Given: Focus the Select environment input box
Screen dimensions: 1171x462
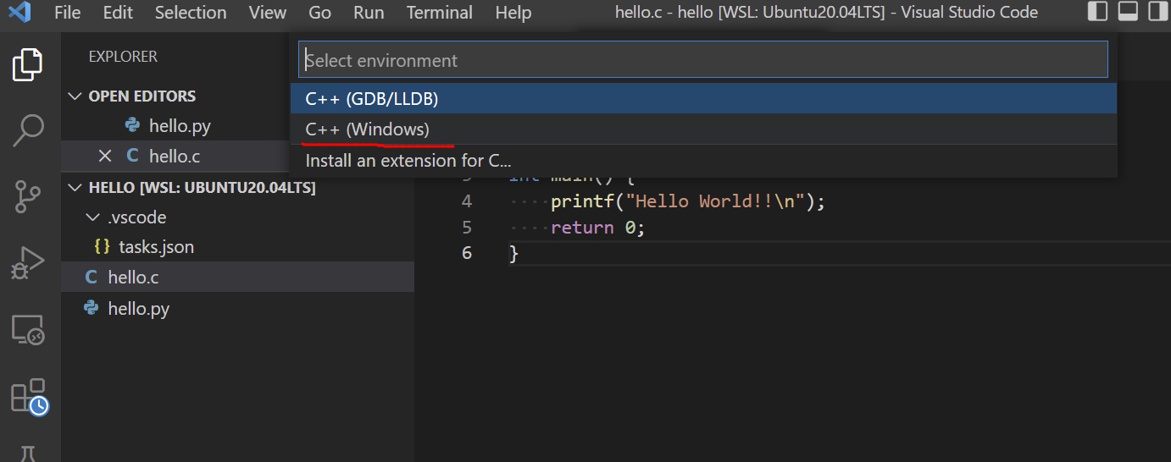Looking at the screenshot, I should [703, 60].
